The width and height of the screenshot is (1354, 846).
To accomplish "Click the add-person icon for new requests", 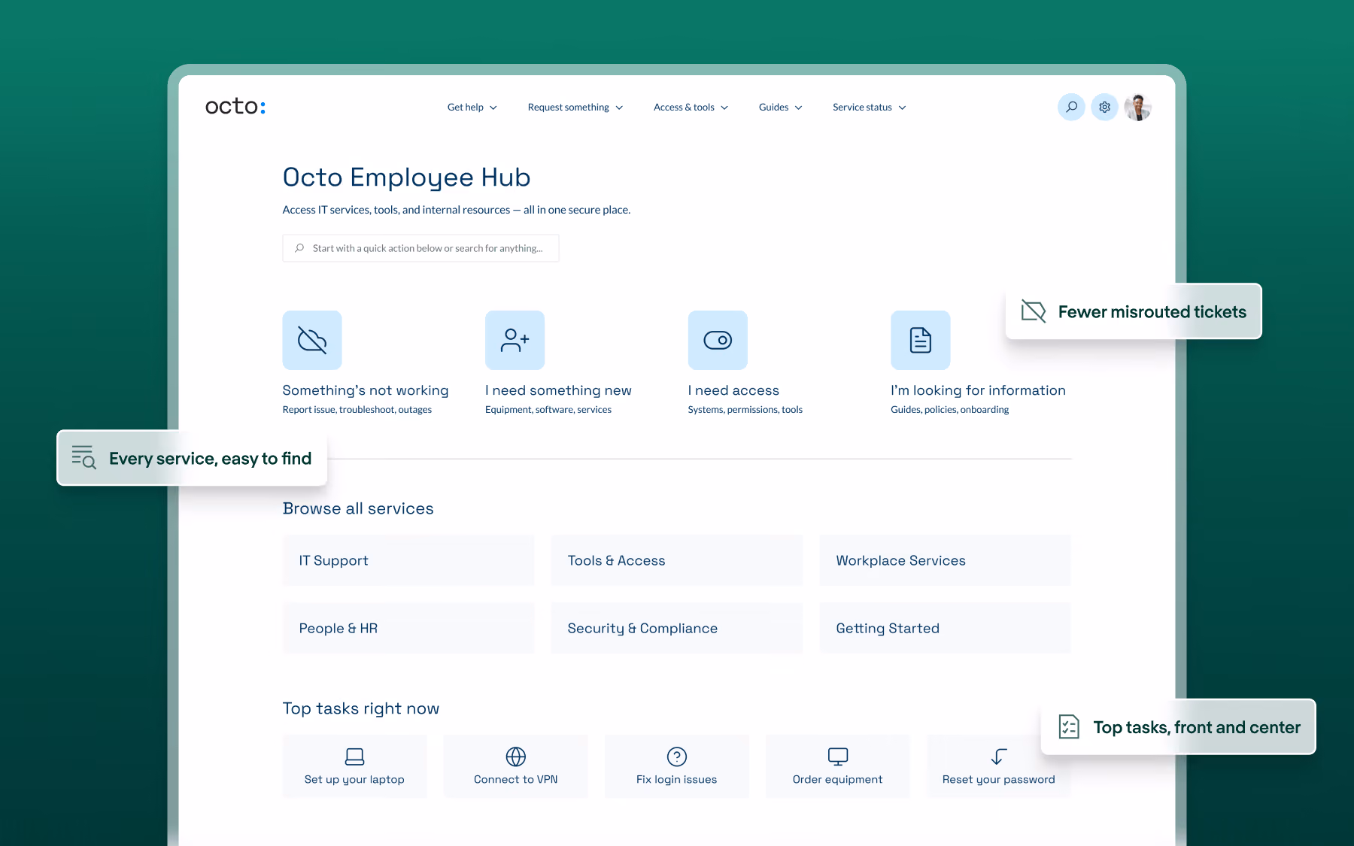I will pos(515,340).
